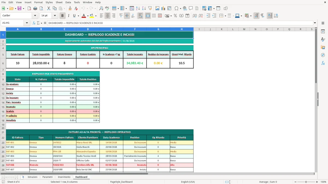This screenshot has width=328, height=184.
Task: Open the Sheet menu
Action: 59,2
